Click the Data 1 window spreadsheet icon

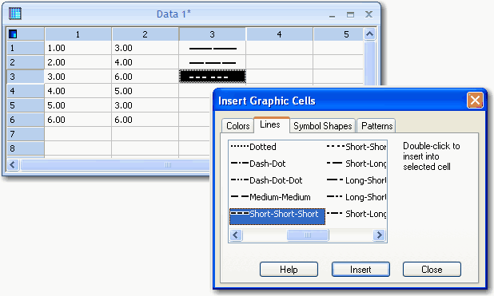[x=15, y=14]
